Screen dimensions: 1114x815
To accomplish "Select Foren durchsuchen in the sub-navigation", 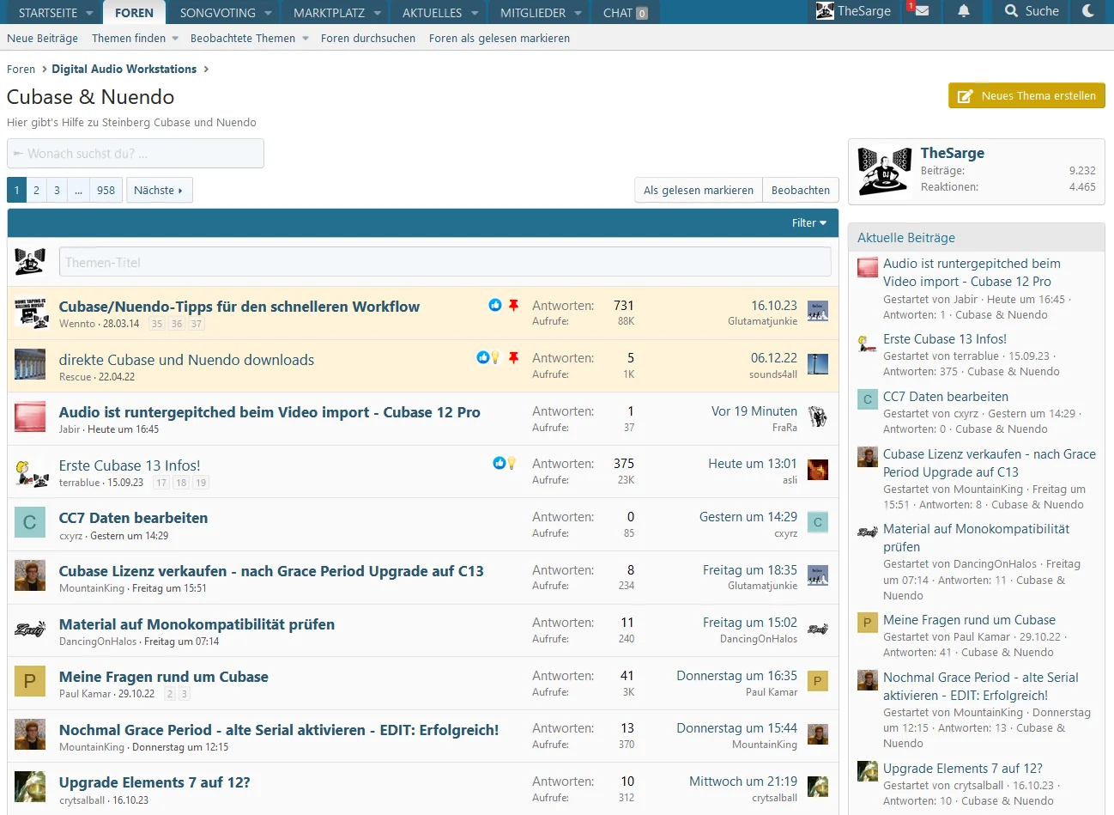I will pos(368,39).
